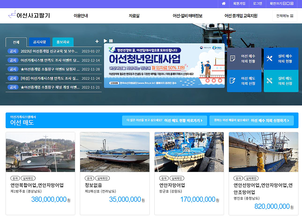Click 연안자망어업 title of the 장군호 listing
Image resolution: width=302 pixels, height=217 pixels.
click(172, 185)
